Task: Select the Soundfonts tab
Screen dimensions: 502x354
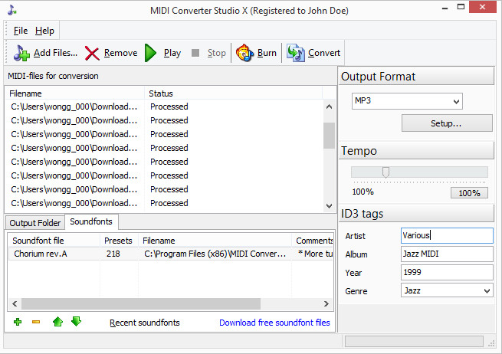Action: (x=91, y=221)
